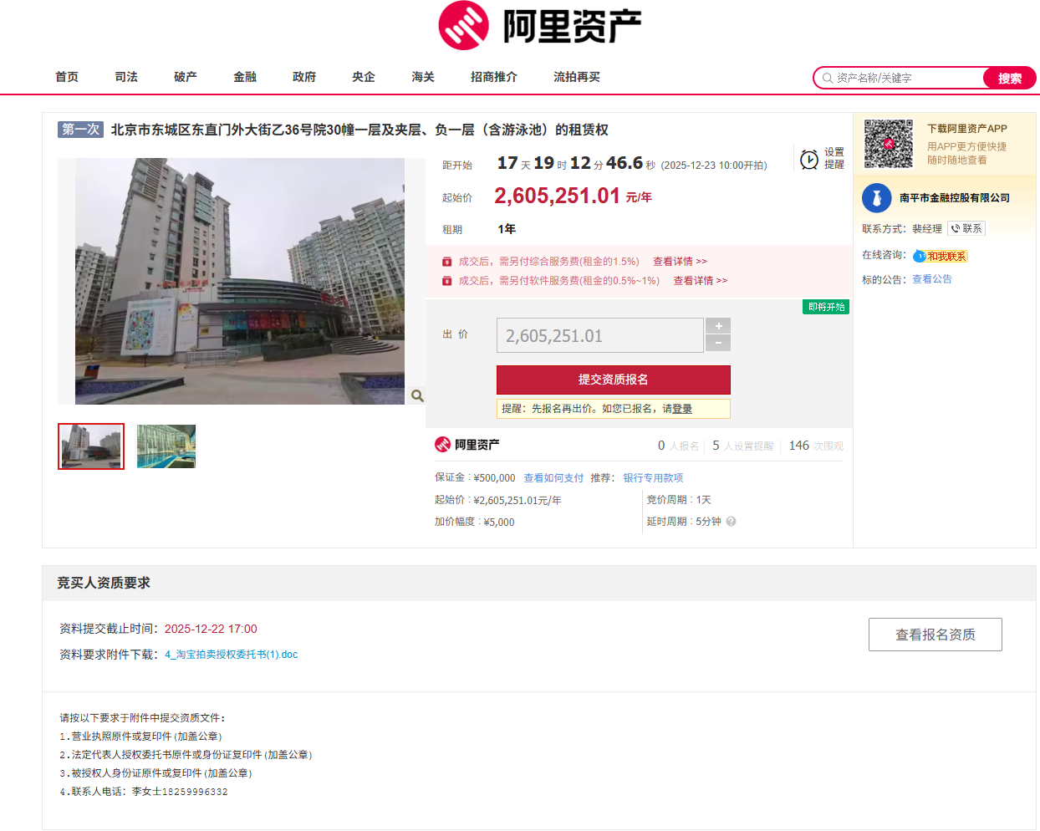Click the plus button to raise bid
Viewport: 1040px width, 831px height.
(718, 326)
